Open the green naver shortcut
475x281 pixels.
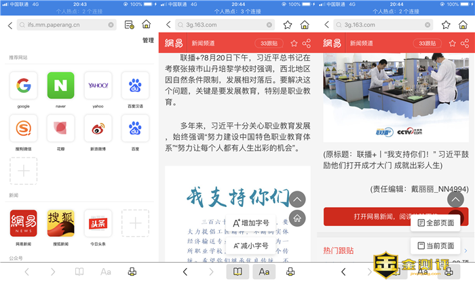[x=60, y=86]
